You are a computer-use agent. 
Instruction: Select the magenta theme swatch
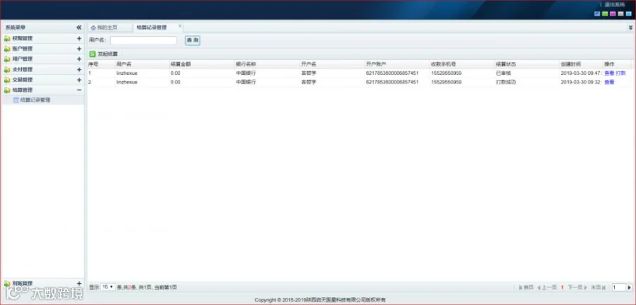613,14
